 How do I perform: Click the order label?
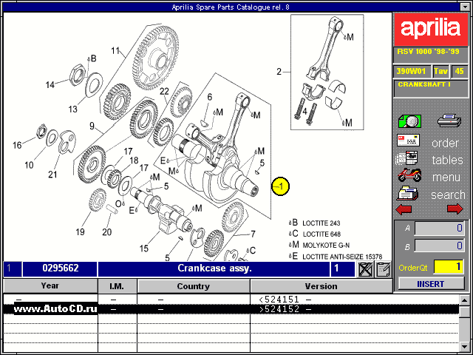click(445, 143)
